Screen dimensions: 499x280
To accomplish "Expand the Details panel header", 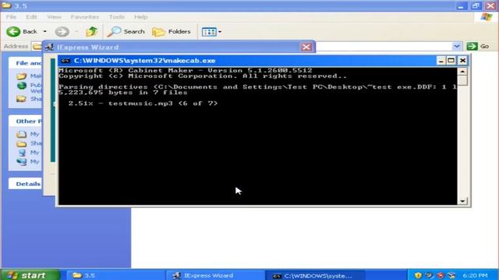I will [26, 184].
